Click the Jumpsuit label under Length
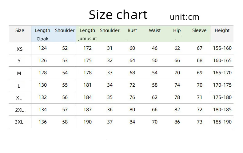Screen dimensions: 243x153 [87, 39]
